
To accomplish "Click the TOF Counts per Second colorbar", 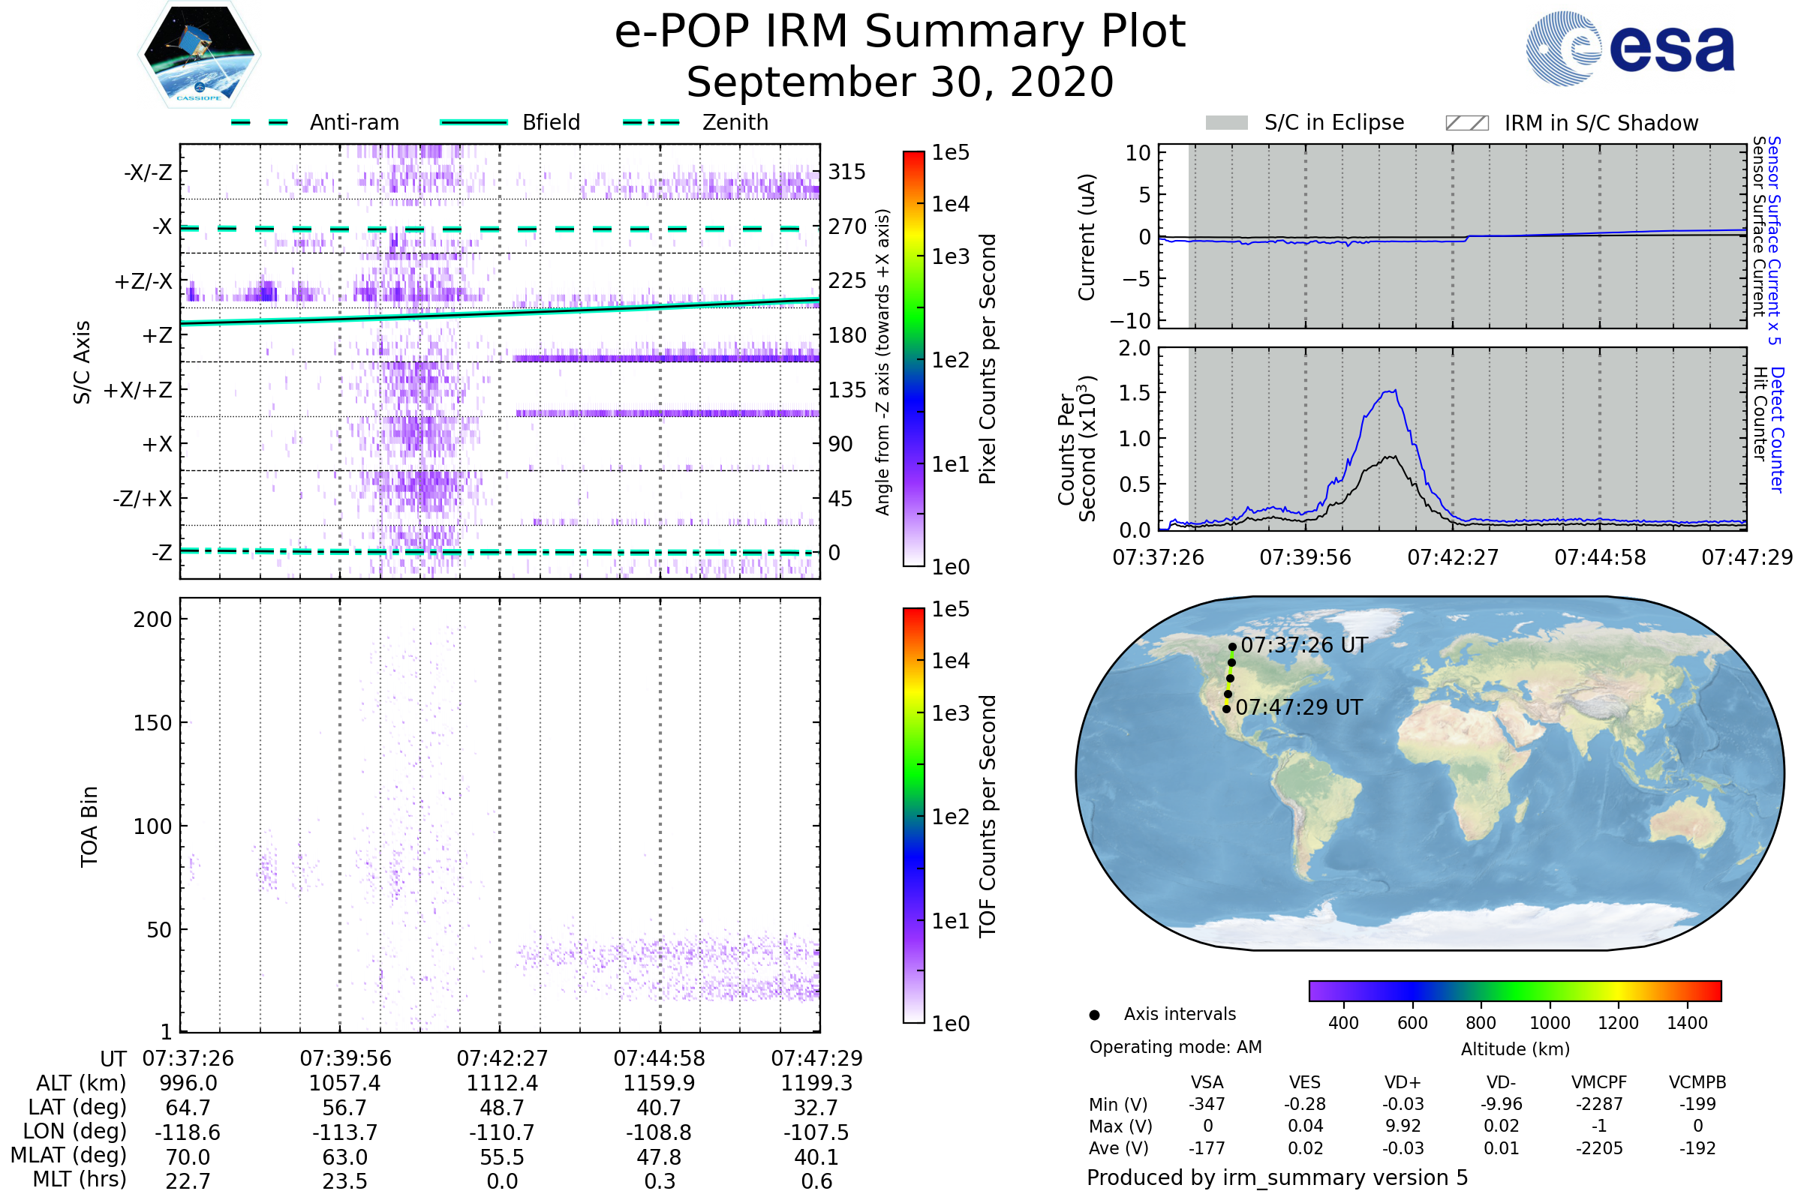I will tap(913, 816).
